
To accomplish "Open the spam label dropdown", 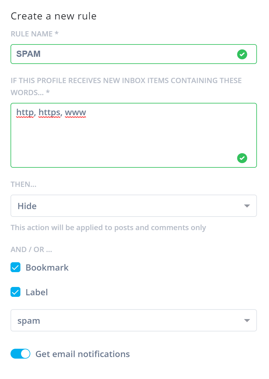I will point(134,320).
